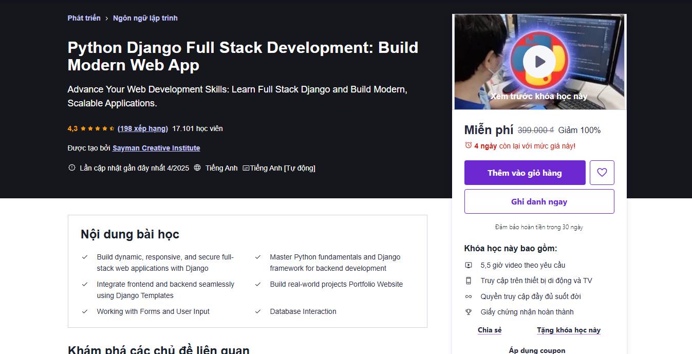
Task: Click checkmark beside Integrate frontend and backend
Action: coord(85,284)
